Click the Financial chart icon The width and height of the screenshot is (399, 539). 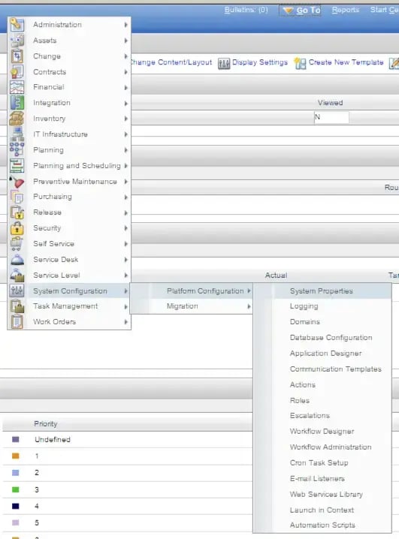[17, 87]
